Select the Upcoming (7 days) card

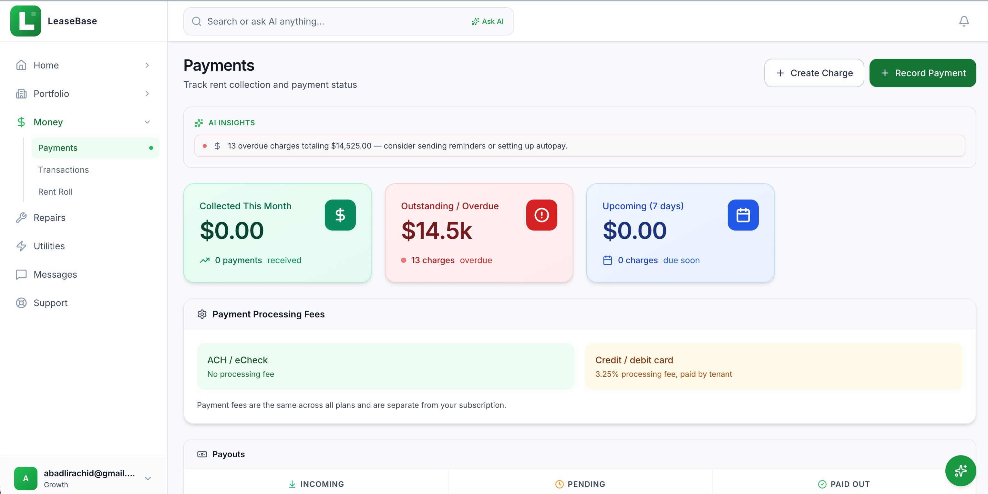(680, 233)
